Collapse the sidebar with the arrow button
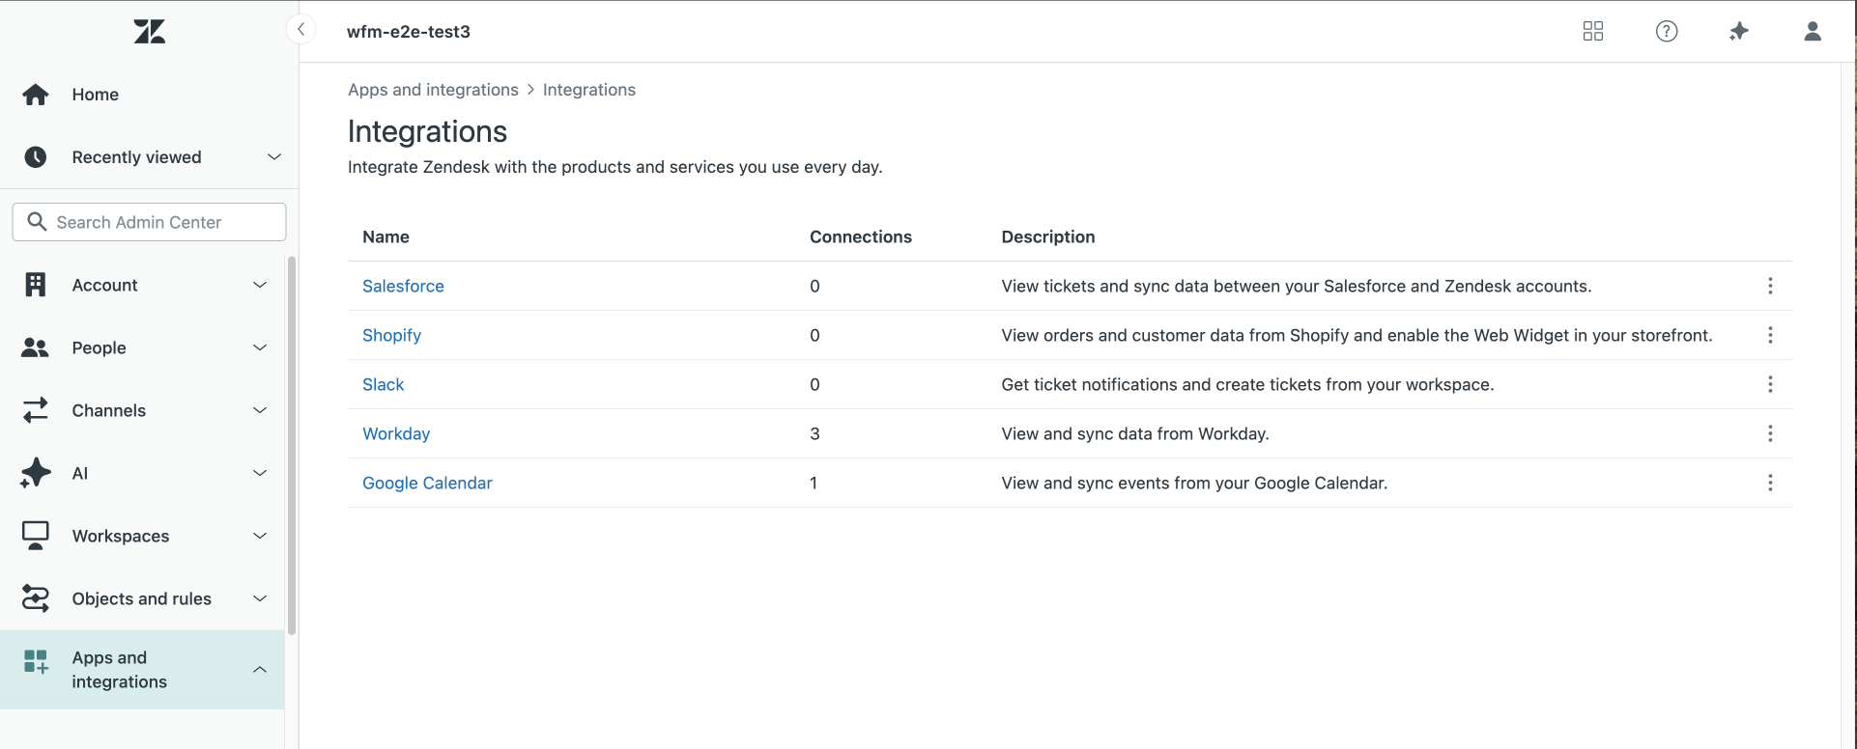Screen dimensions: 1857x749 pyautogui.click(x=301, y=30)
